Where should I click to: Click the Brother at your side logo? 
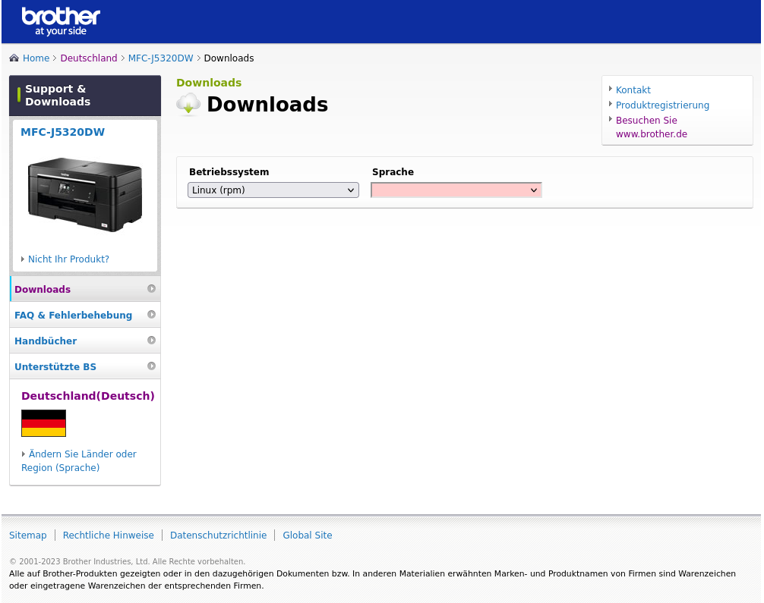[61, 22]
